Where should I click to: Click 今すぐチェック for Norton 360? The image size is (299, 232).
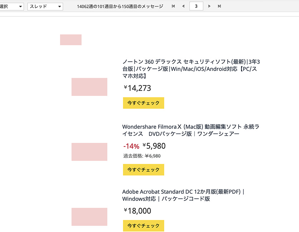click(x=143, y=103)
